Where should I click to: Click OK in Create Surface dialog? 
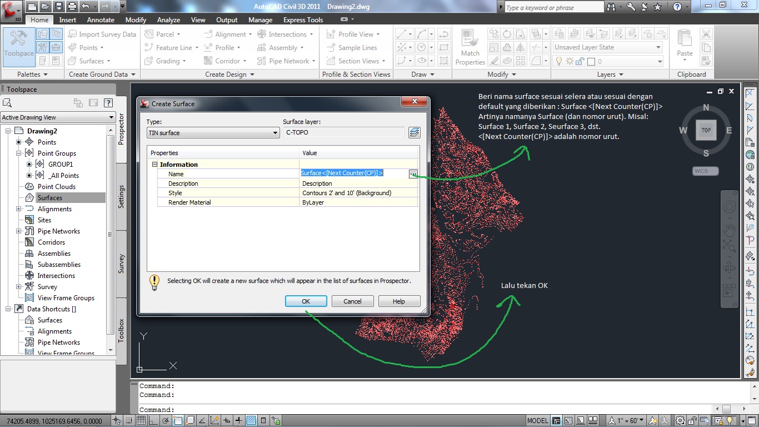pyautogui.click(x=306, y=301)
